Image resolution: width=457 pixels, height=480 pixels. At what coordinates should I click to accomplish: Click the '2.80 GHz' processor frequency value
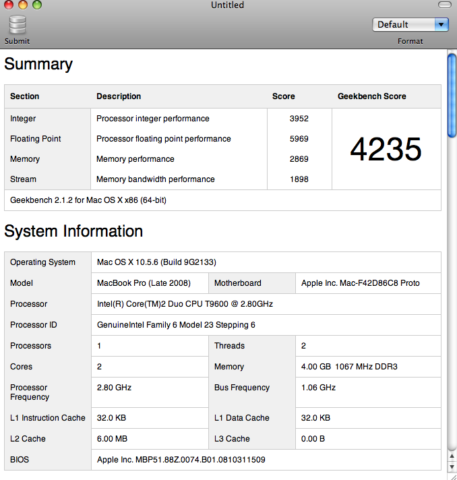114,387
